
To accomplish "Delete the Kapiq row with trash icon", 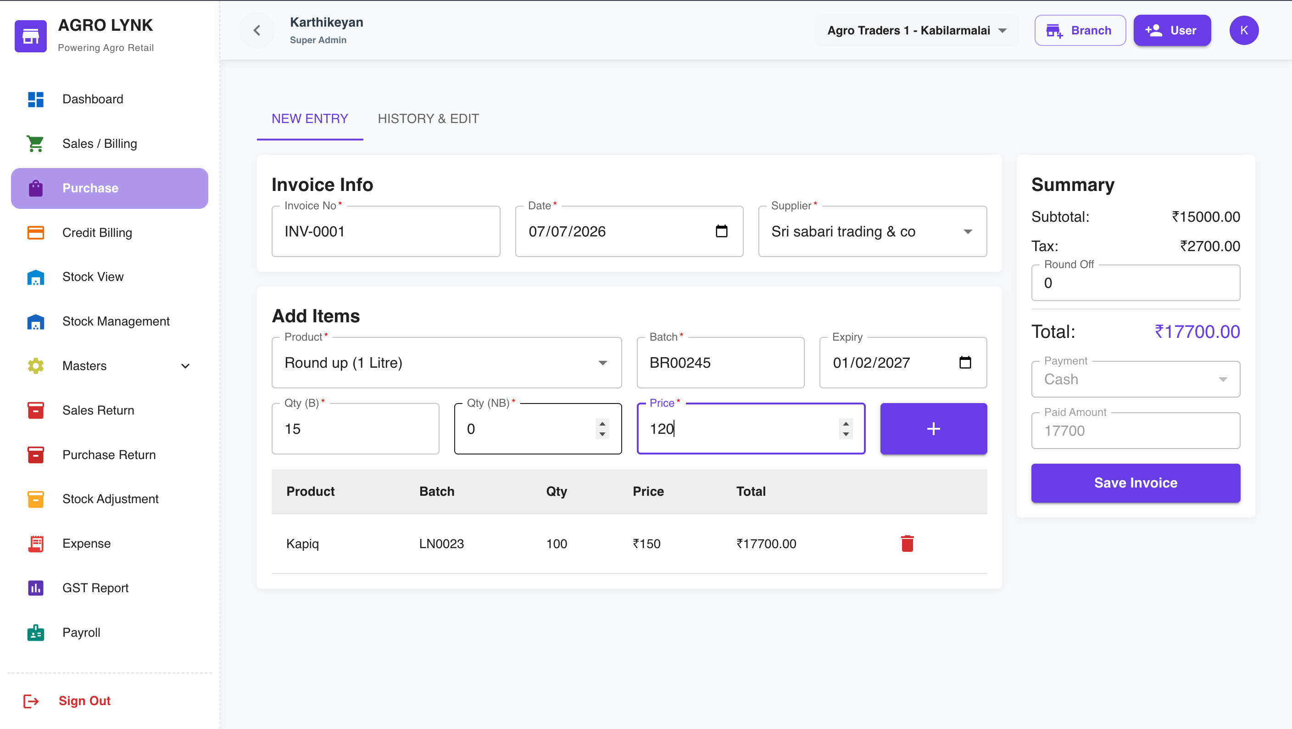I will [907, 544].
